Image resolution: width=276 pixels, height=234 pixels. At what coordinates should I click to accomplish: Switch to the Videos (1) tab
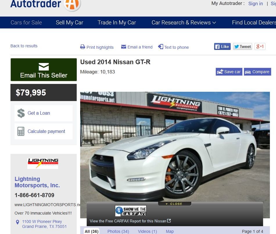[148, 231]
